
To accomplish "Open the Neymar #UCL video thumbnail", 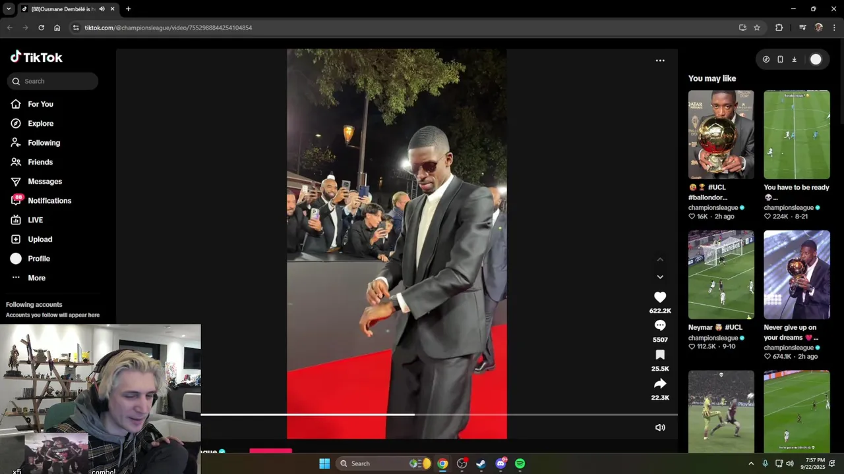I will tap(721, 275).
